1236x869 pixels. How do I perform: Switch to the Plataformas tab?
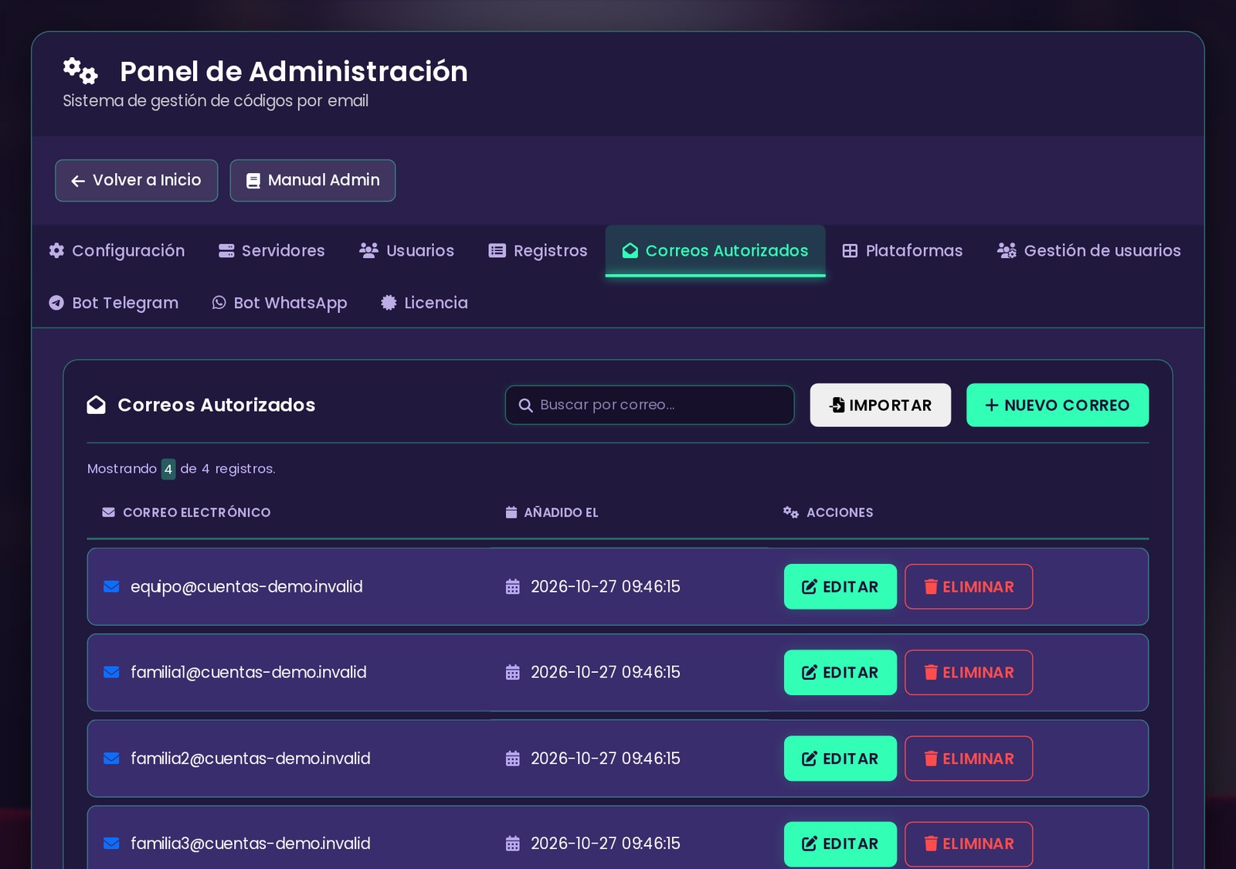pyautogui.click(x=902, y=251)
